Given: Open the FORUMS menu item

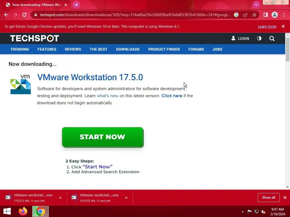Looking at the screenshot, I should pos(196,49).
